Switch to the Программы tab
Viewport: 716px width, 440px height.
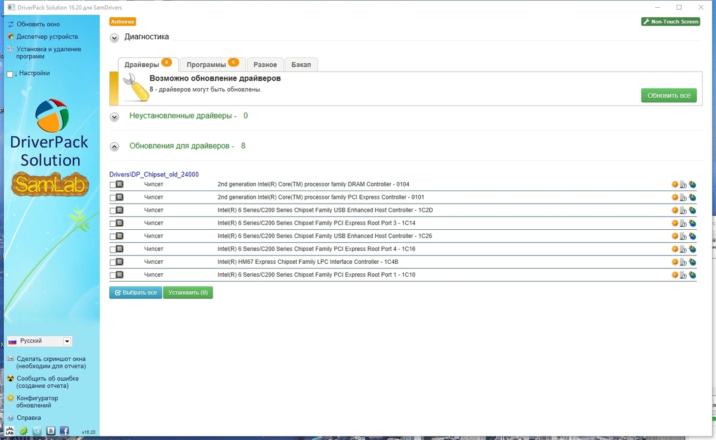(x=212, y=64)
